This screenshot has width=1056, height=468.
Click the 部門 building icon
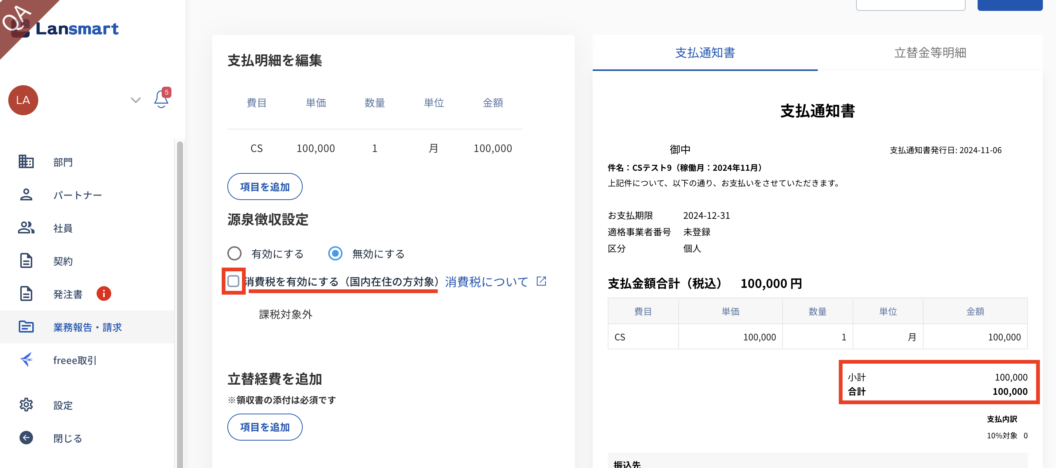point(26,162)
